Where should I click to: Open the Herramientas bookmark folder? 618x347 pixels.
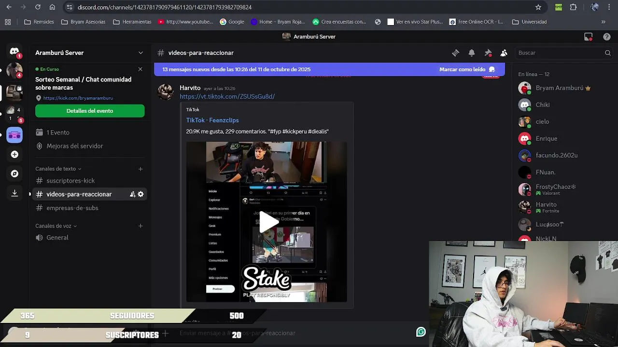pos(132,22)
